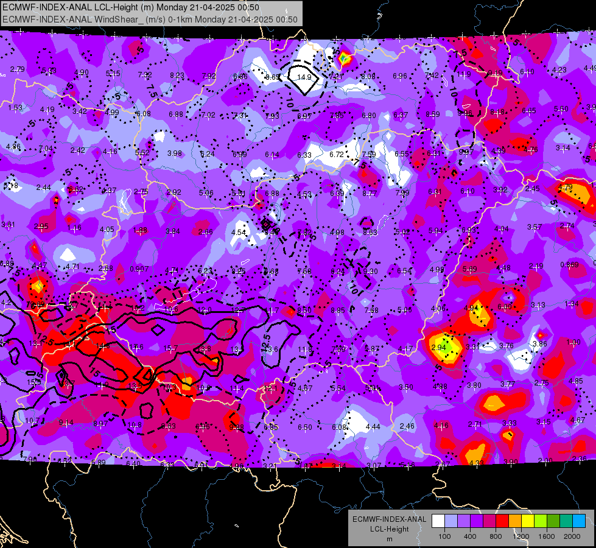Click the 6.72 grid point value
The image size is (596, 548).
point(337,155)
